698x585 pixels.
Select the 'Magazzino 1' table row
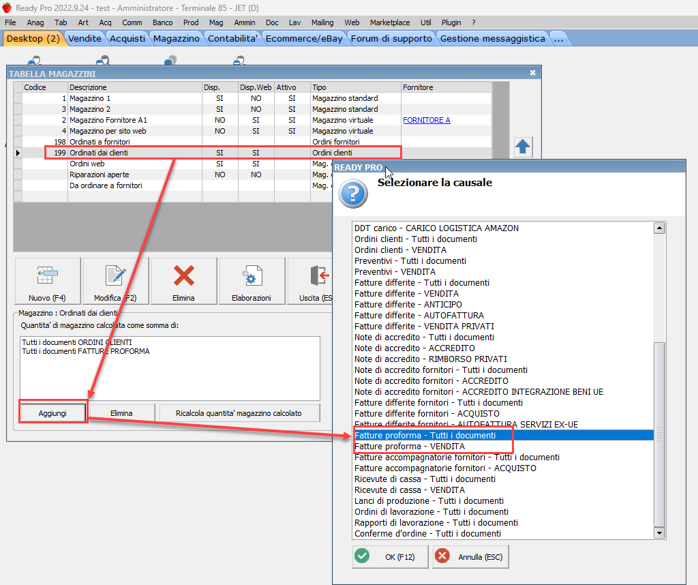[x=252, y=98]
